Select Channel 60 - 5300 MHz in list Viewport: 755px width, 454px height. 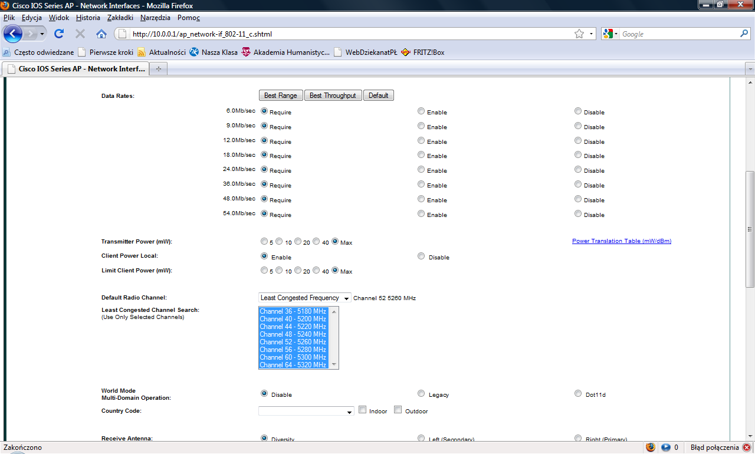point(294,357)
